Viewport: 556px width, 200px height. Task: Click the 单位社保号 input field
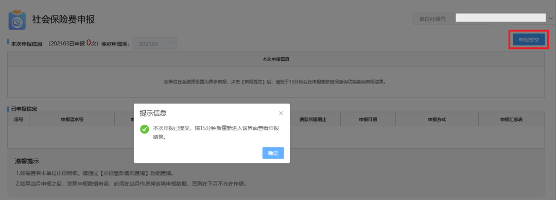tap(500, 18)
